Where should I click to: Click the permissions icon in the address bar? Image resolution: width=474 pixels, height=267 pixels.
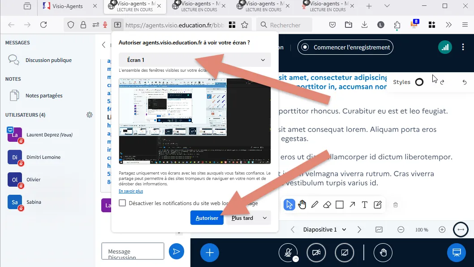96,25
